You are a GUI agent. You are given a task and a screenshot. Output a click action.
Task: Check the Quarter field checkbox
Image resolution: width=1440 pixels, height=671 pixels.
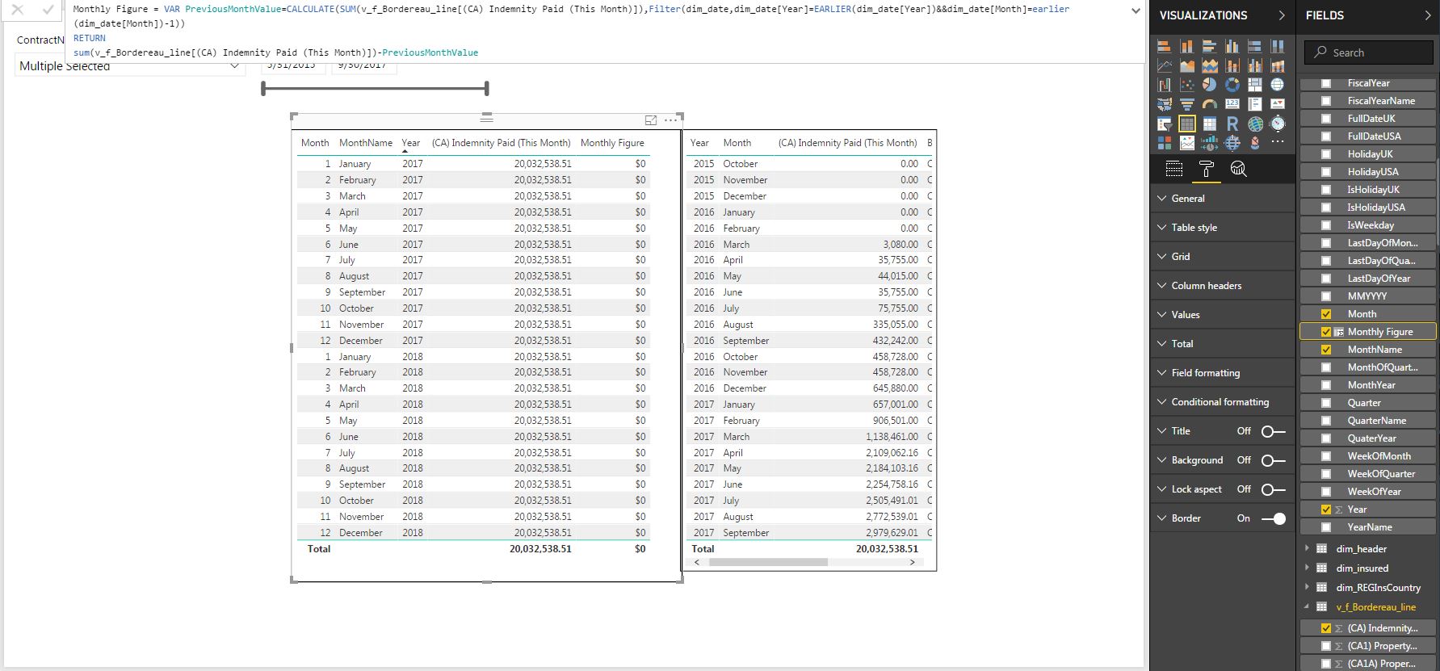1326,403
